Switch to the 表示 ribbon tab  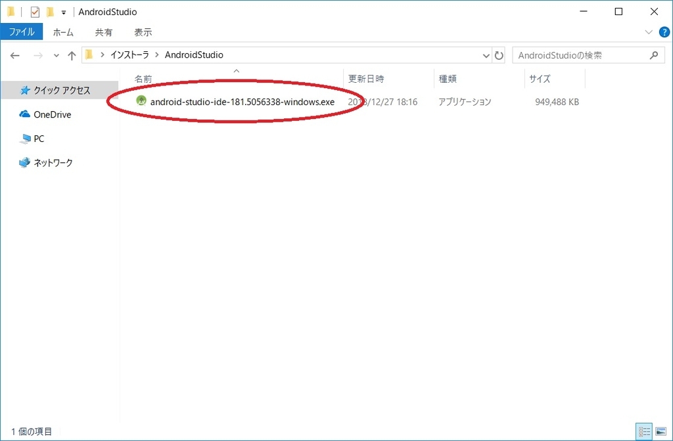click(143, 32)
